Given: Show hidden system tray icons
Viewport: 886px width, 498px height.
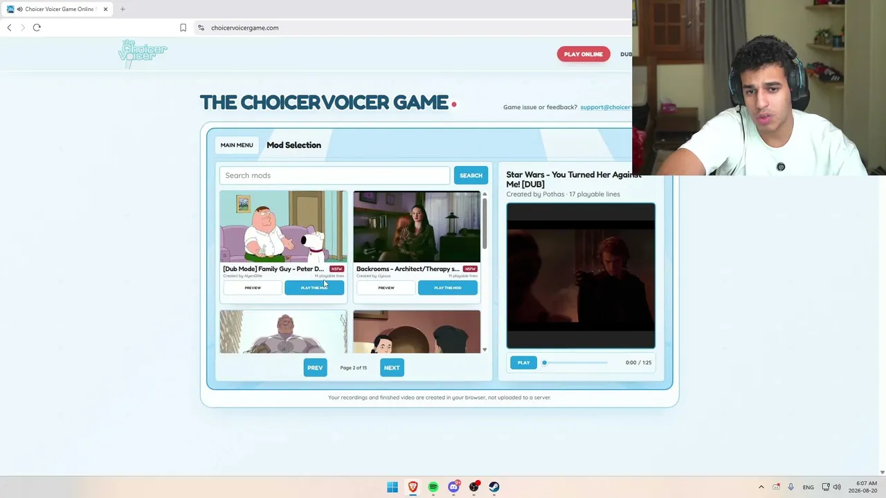Looking at the screenshot, I should click(761, 487).
